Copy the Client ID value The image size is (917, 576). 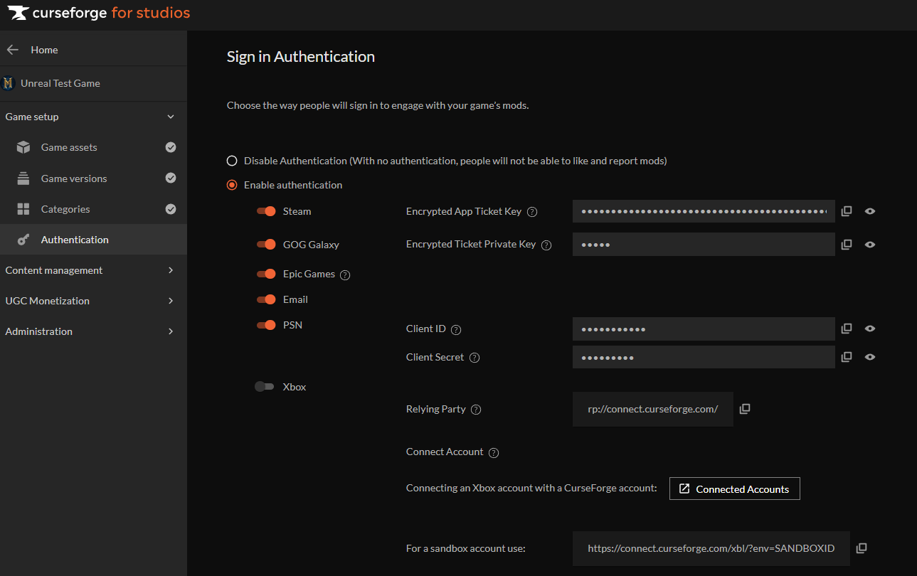[847, 329]
